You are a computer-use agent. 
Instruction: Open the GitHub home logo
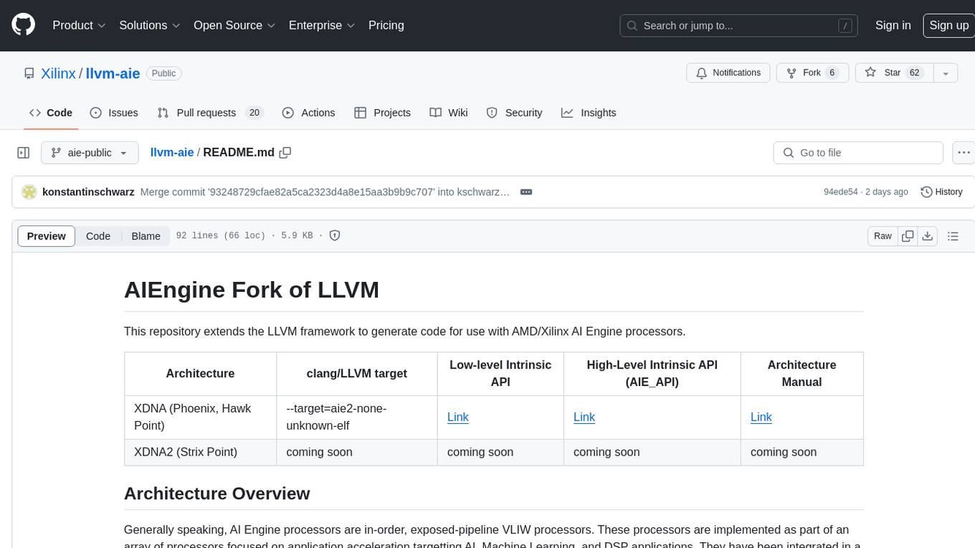[x=23, y=25]
